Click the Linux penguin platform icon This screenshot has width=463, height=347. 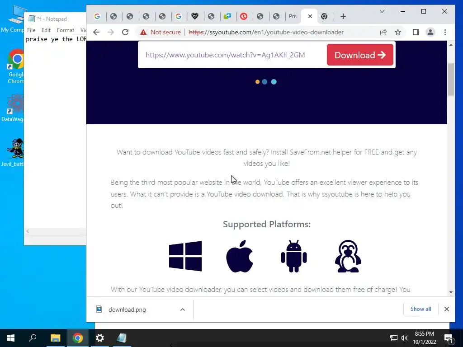tap(348, 256)
